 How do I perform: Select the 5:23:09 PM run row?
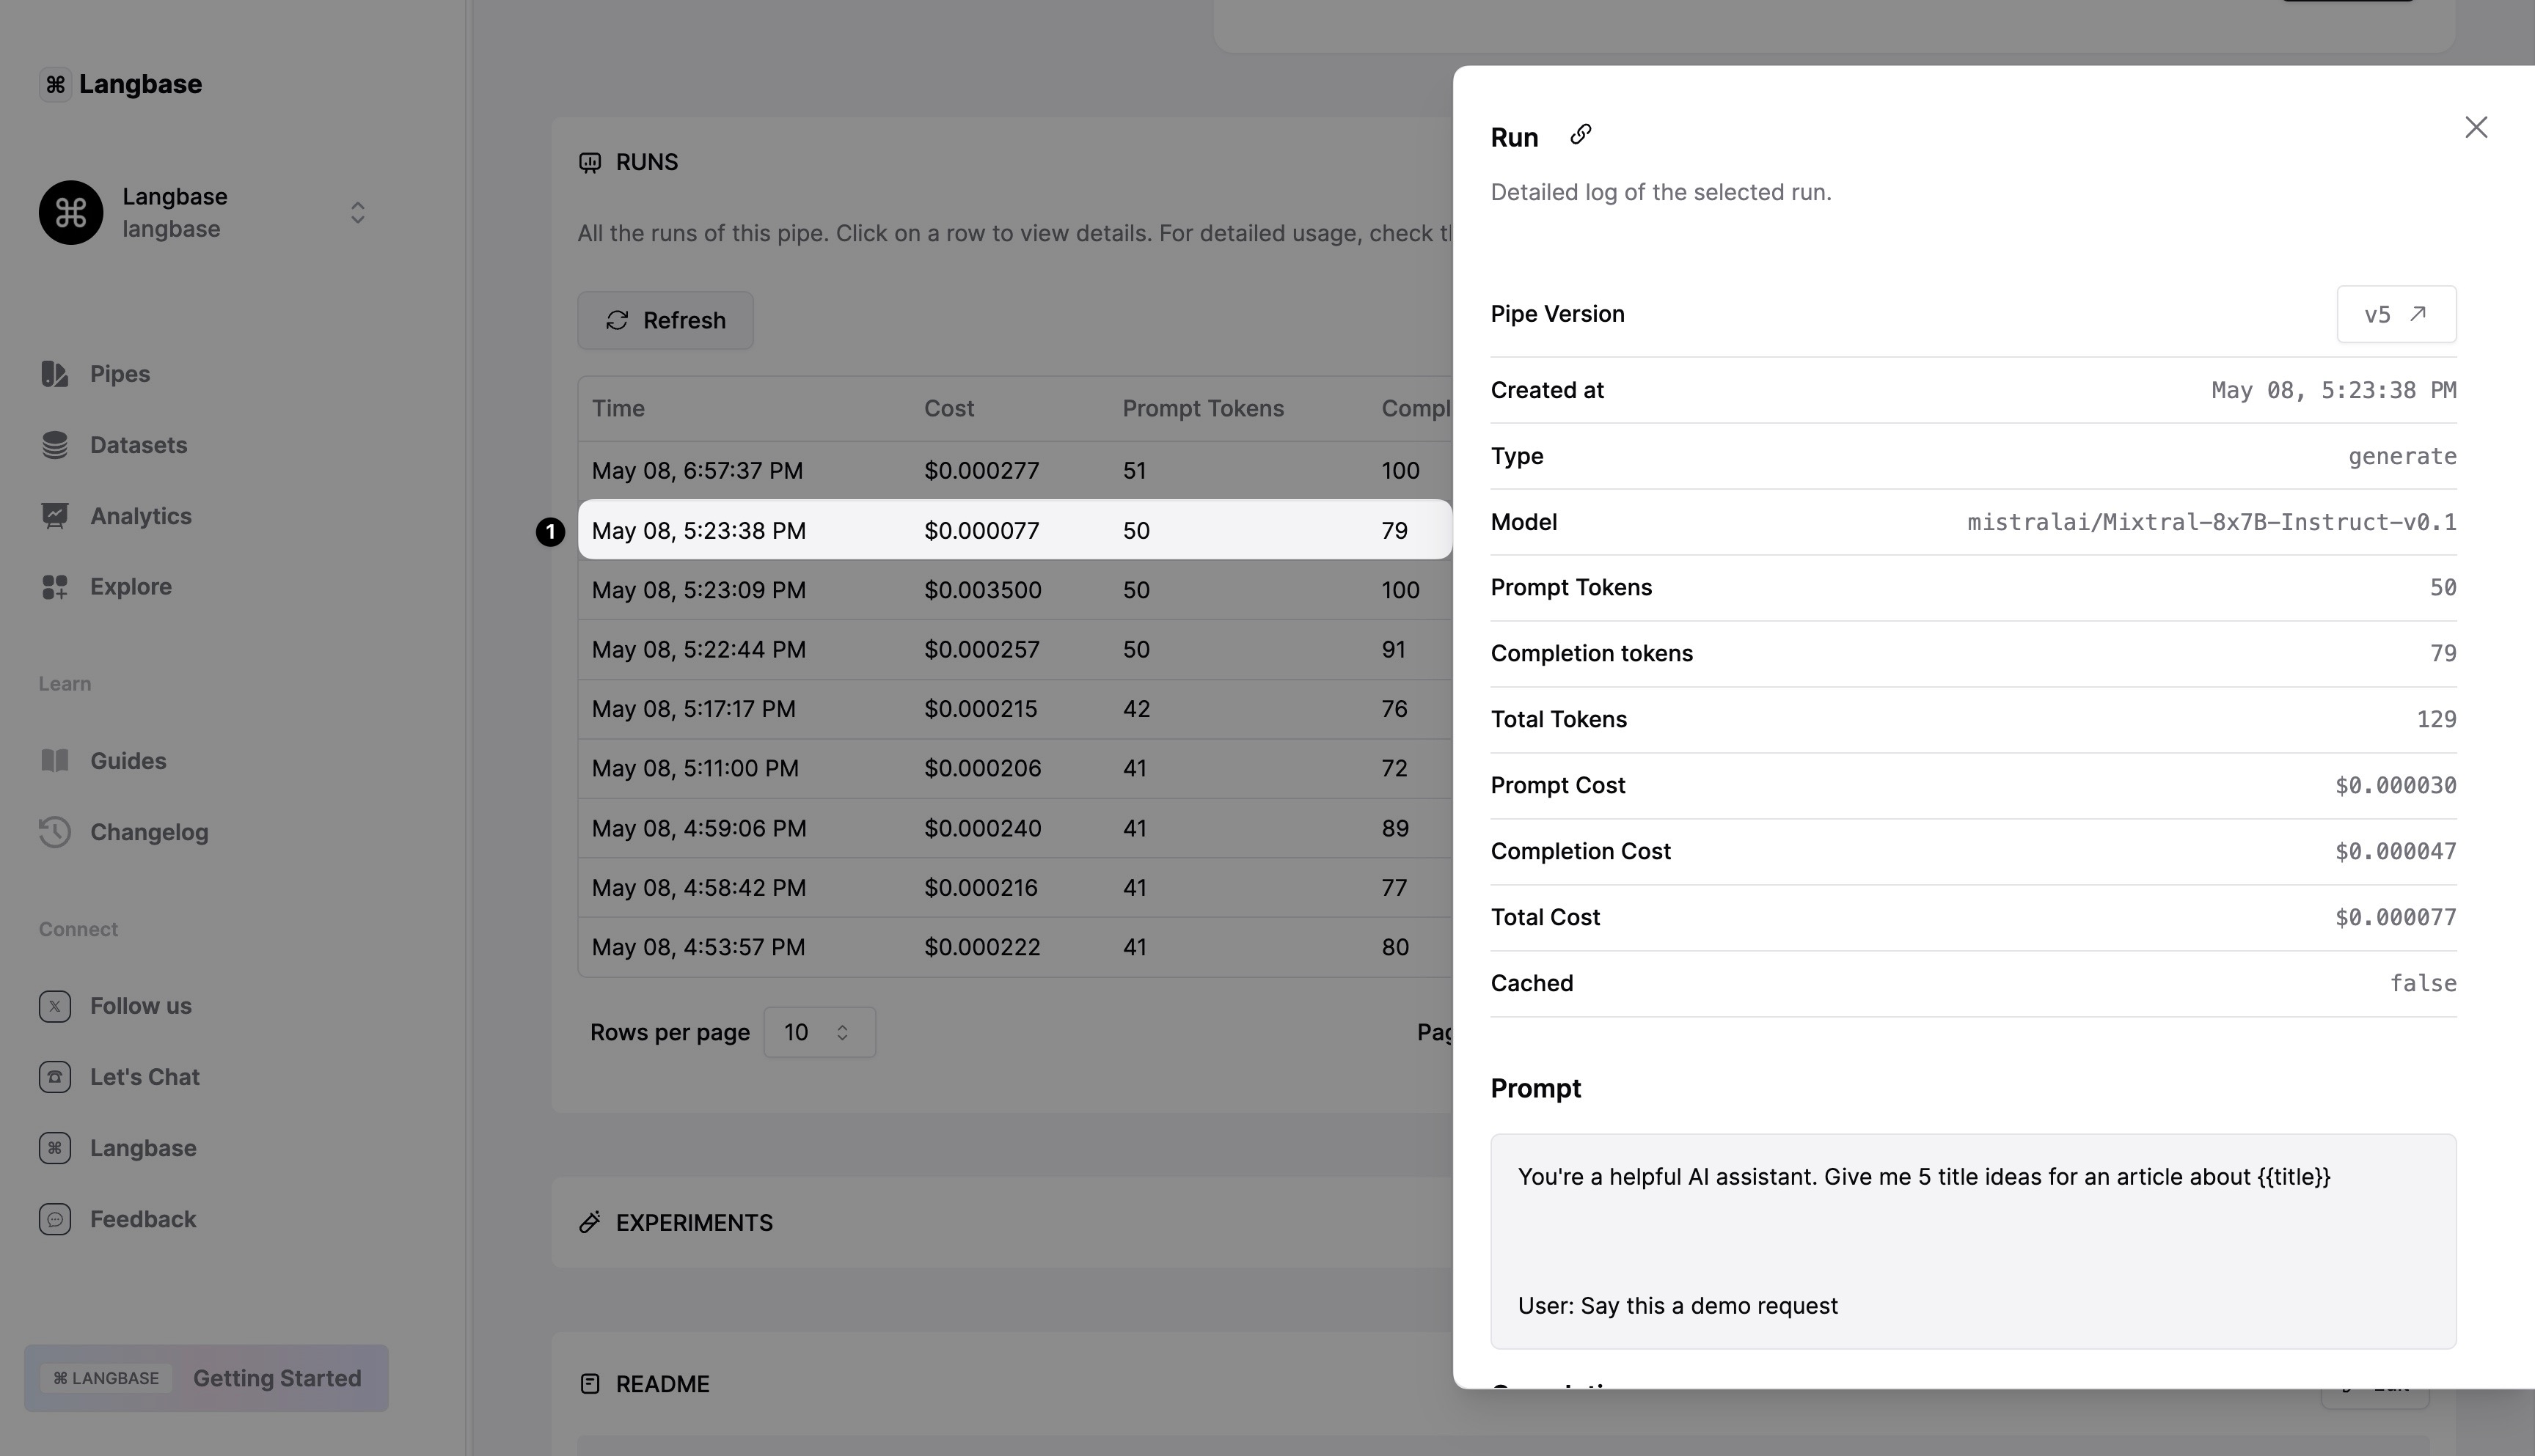tap(698, 590)
